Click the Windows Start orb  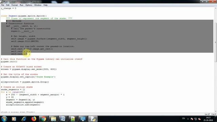(4, 119)
